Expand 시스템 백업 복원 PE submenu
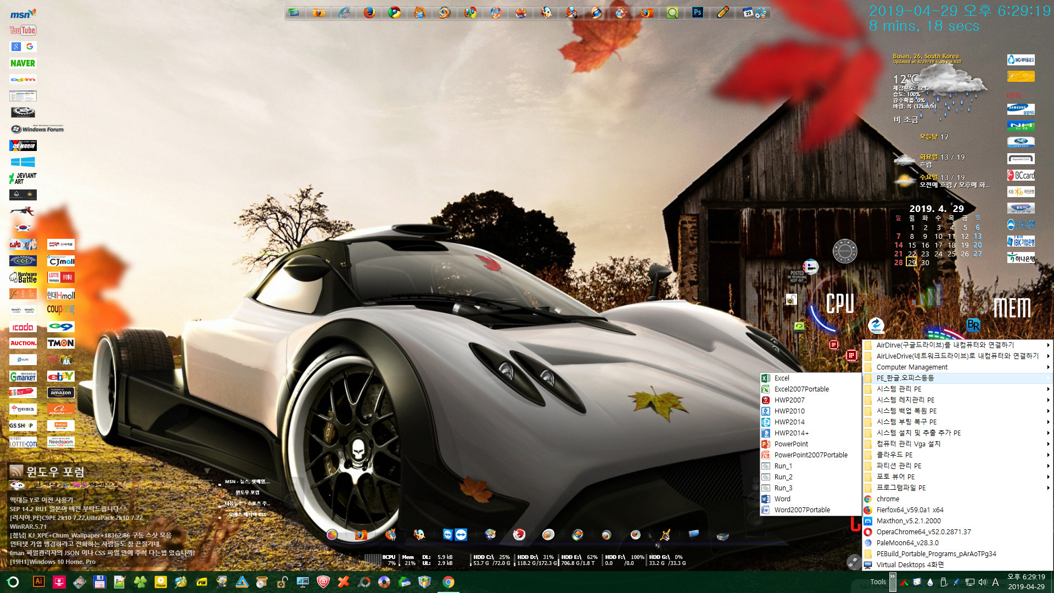This screenshot has width=1054, height=593. pos(957,411)
